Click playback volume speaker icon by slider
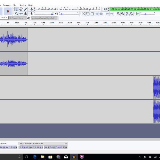 pos(56,14)
